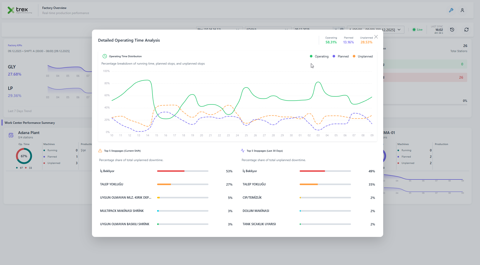Open the Adana Plant work center card title
This screenshot has height=265, width=480.
29,133
